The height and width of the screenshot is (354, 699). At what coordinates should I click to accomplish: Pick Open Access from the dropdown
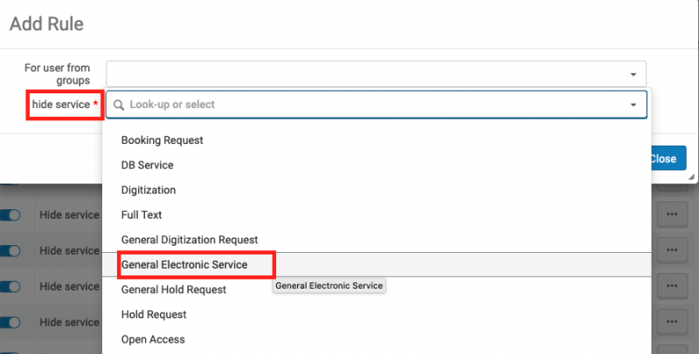pos(153,339)
